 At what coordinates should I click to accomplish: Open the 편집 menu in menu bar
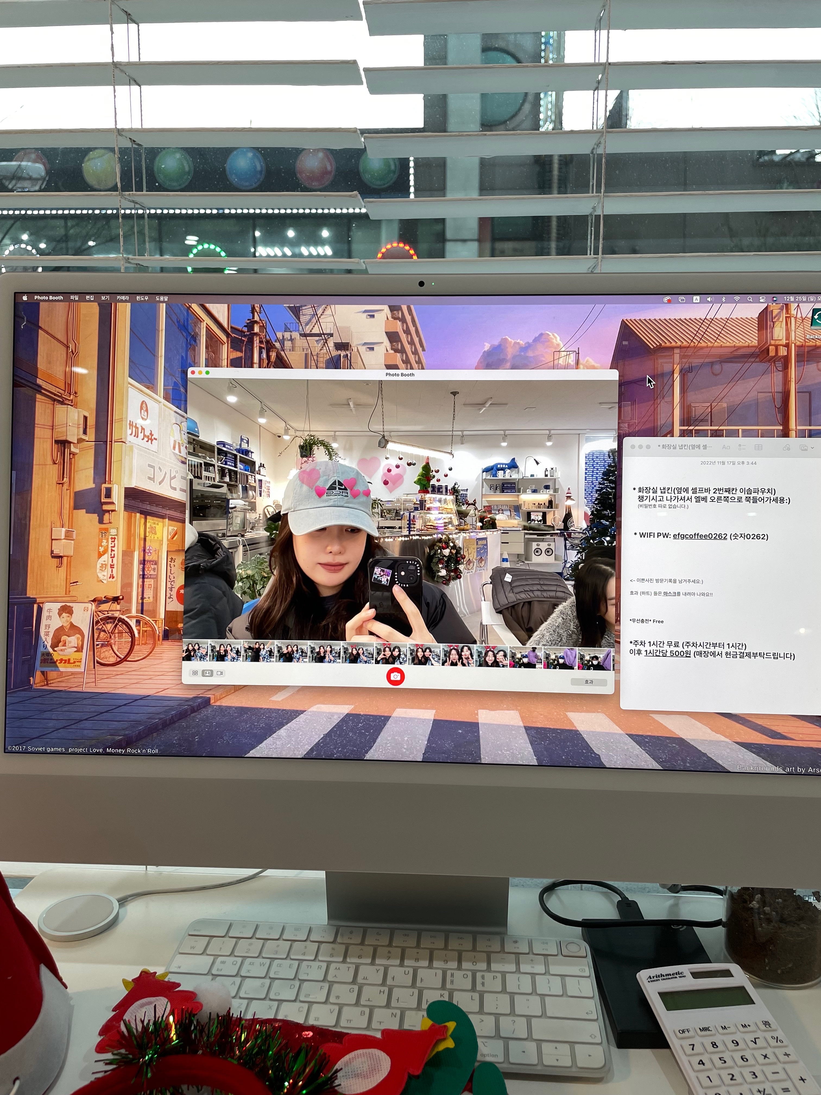(90, 298)
